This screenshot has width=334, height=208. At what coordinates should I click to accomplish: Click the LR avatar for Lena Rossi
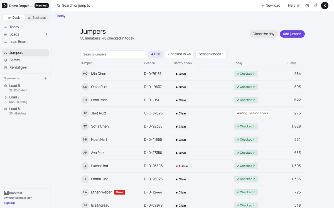pyautogui.click(x=85, y=100)
